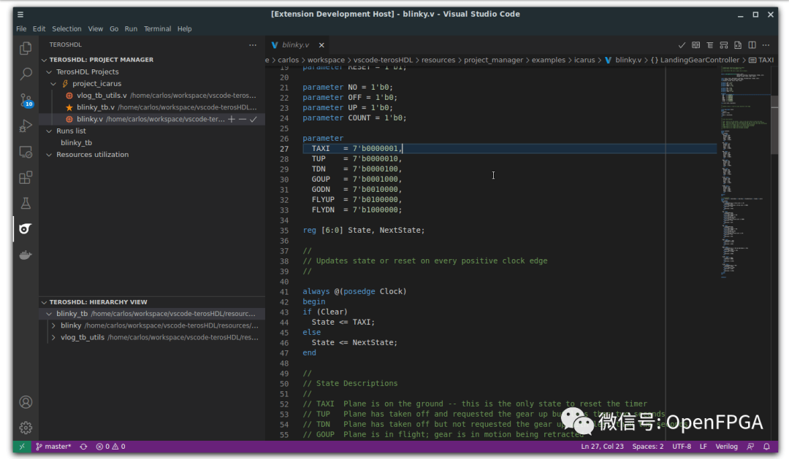Screen dimensions: 789x459
Task: Open the Edit menu
Action: click(39, 28)
